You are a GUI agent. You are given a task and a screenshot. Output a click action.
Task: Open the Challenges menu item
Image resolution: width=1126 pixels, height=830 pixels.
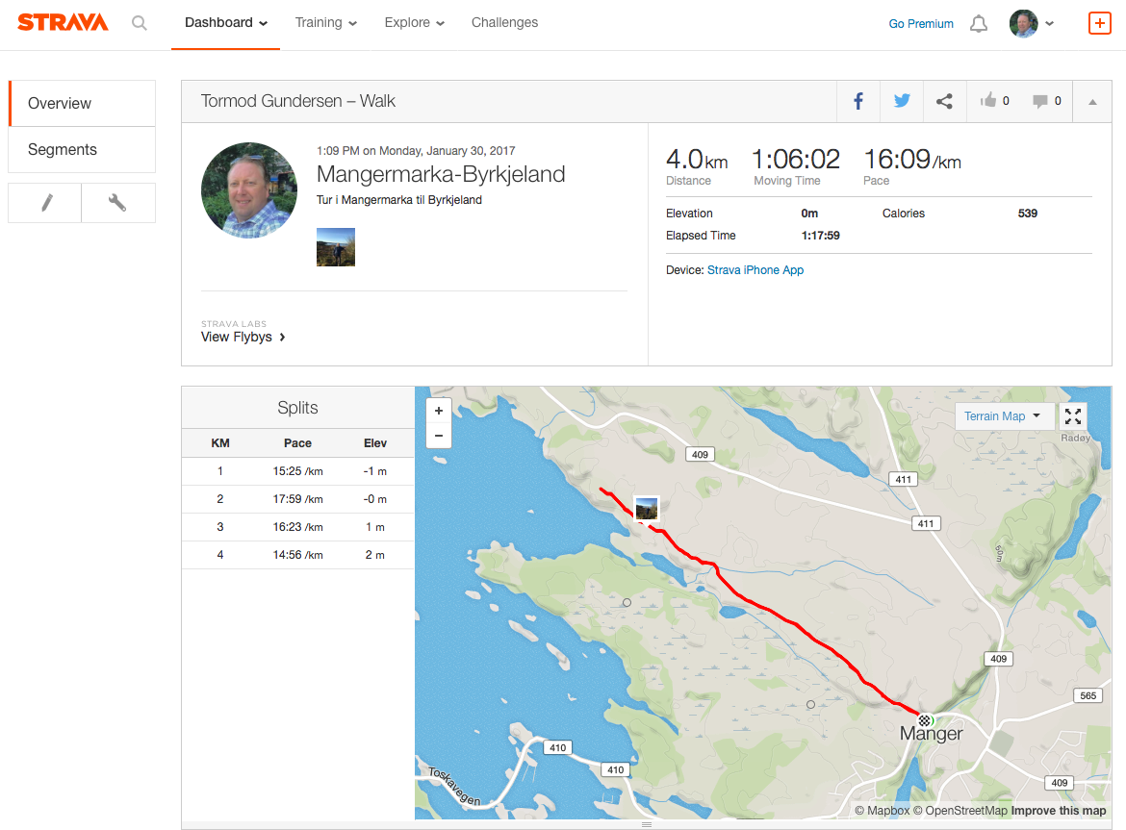[x=504, y=23]
